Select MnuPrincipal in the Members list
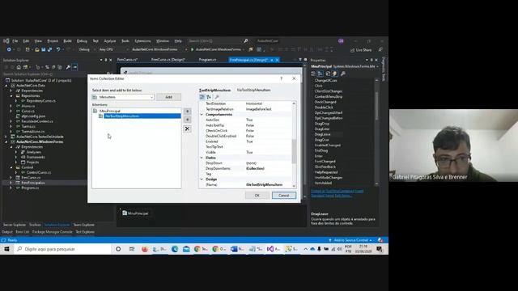This screenshot has height=291, width=518. pyautogui.click(x=110, y=111)
